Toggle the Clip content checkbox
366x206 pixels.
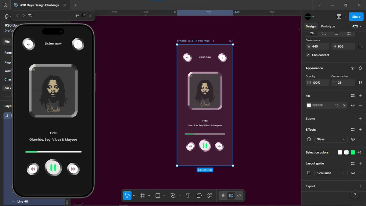pyautogui.click(x=308, y=55)
